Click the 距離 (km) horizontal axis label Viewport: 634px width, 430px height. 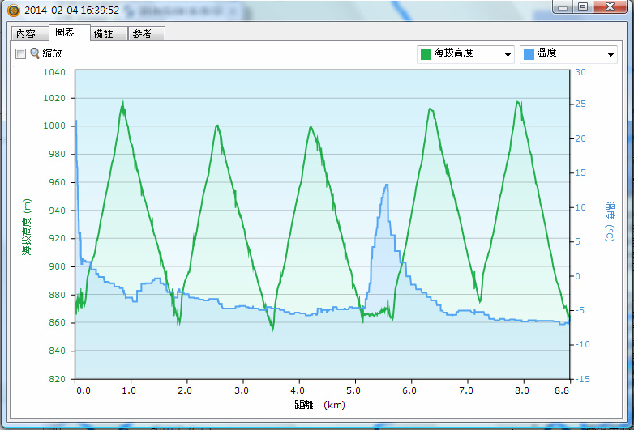click(322, 402)
